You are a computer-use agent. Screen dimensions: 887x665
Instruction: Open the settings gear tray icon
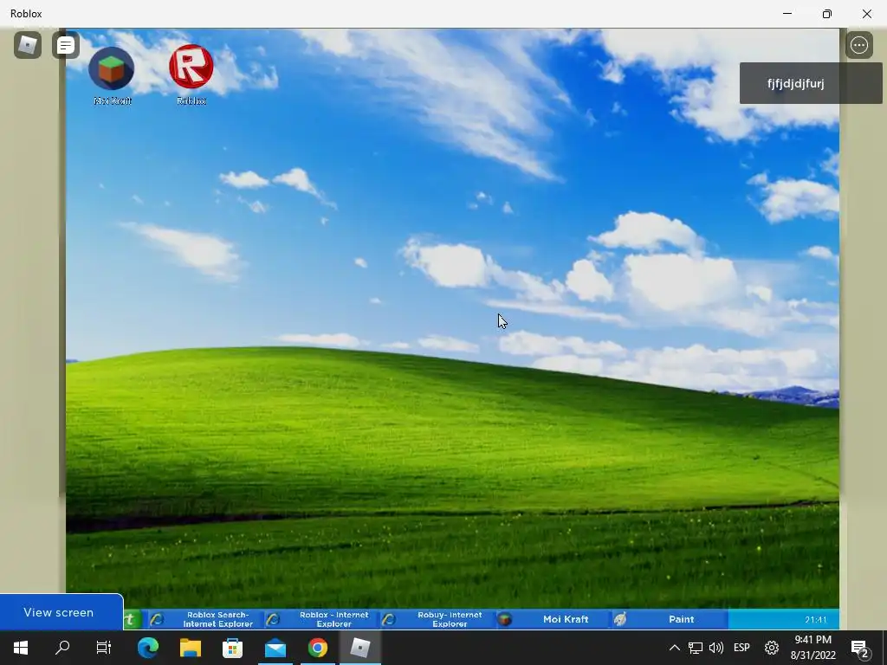pos(772,648)
